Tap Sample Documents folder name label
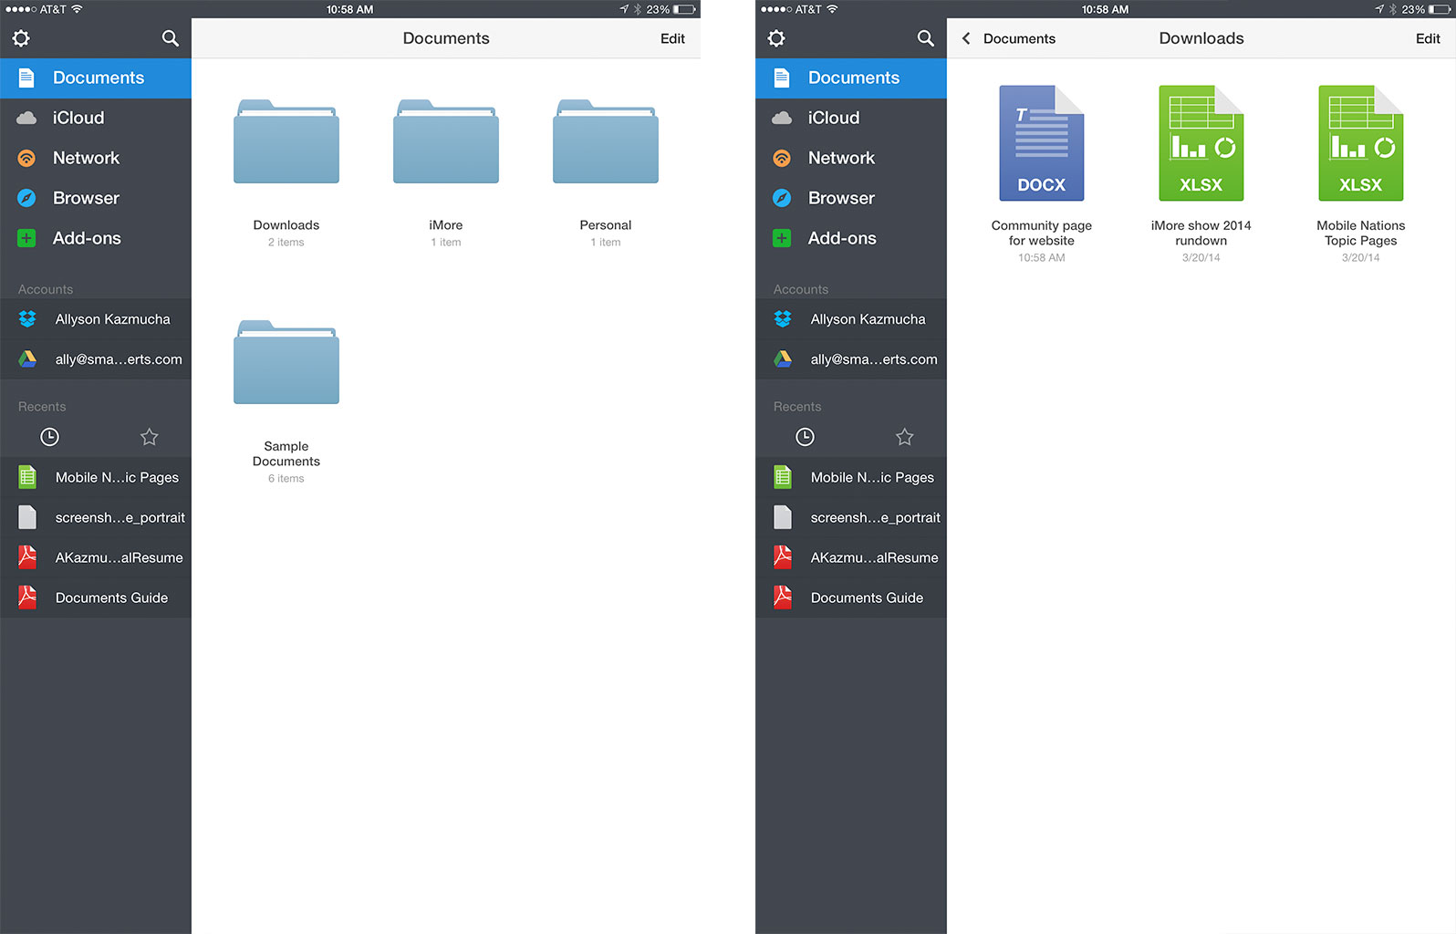This screenshot has width=1456, height=934. pos(286,453)
